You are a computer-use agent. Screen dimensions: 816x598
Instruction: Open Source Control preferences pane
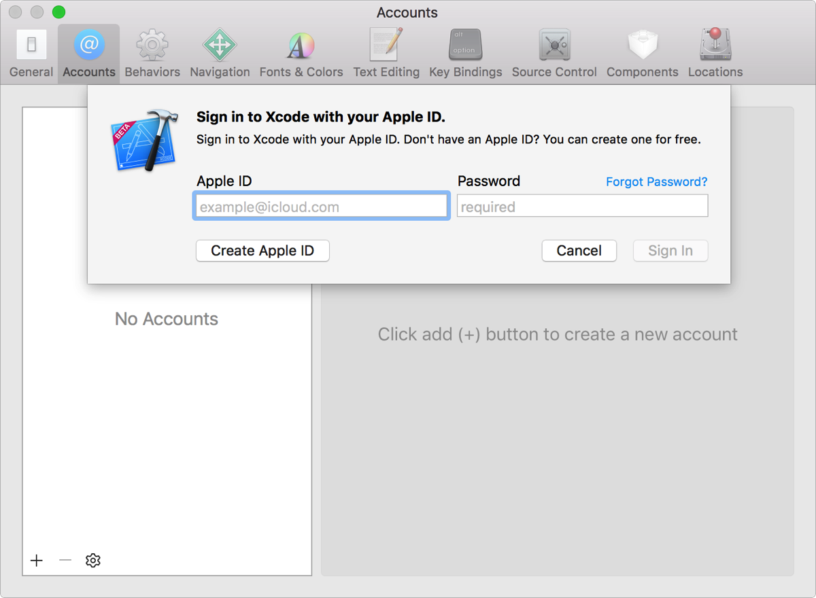(554, 54)
